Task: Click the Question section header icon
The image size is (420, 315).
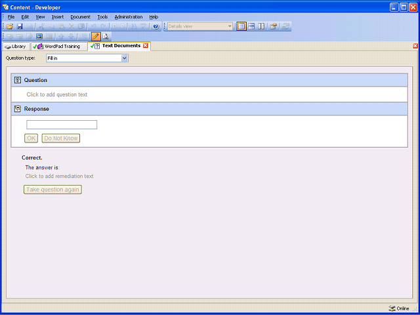Action: pos(18,80)
